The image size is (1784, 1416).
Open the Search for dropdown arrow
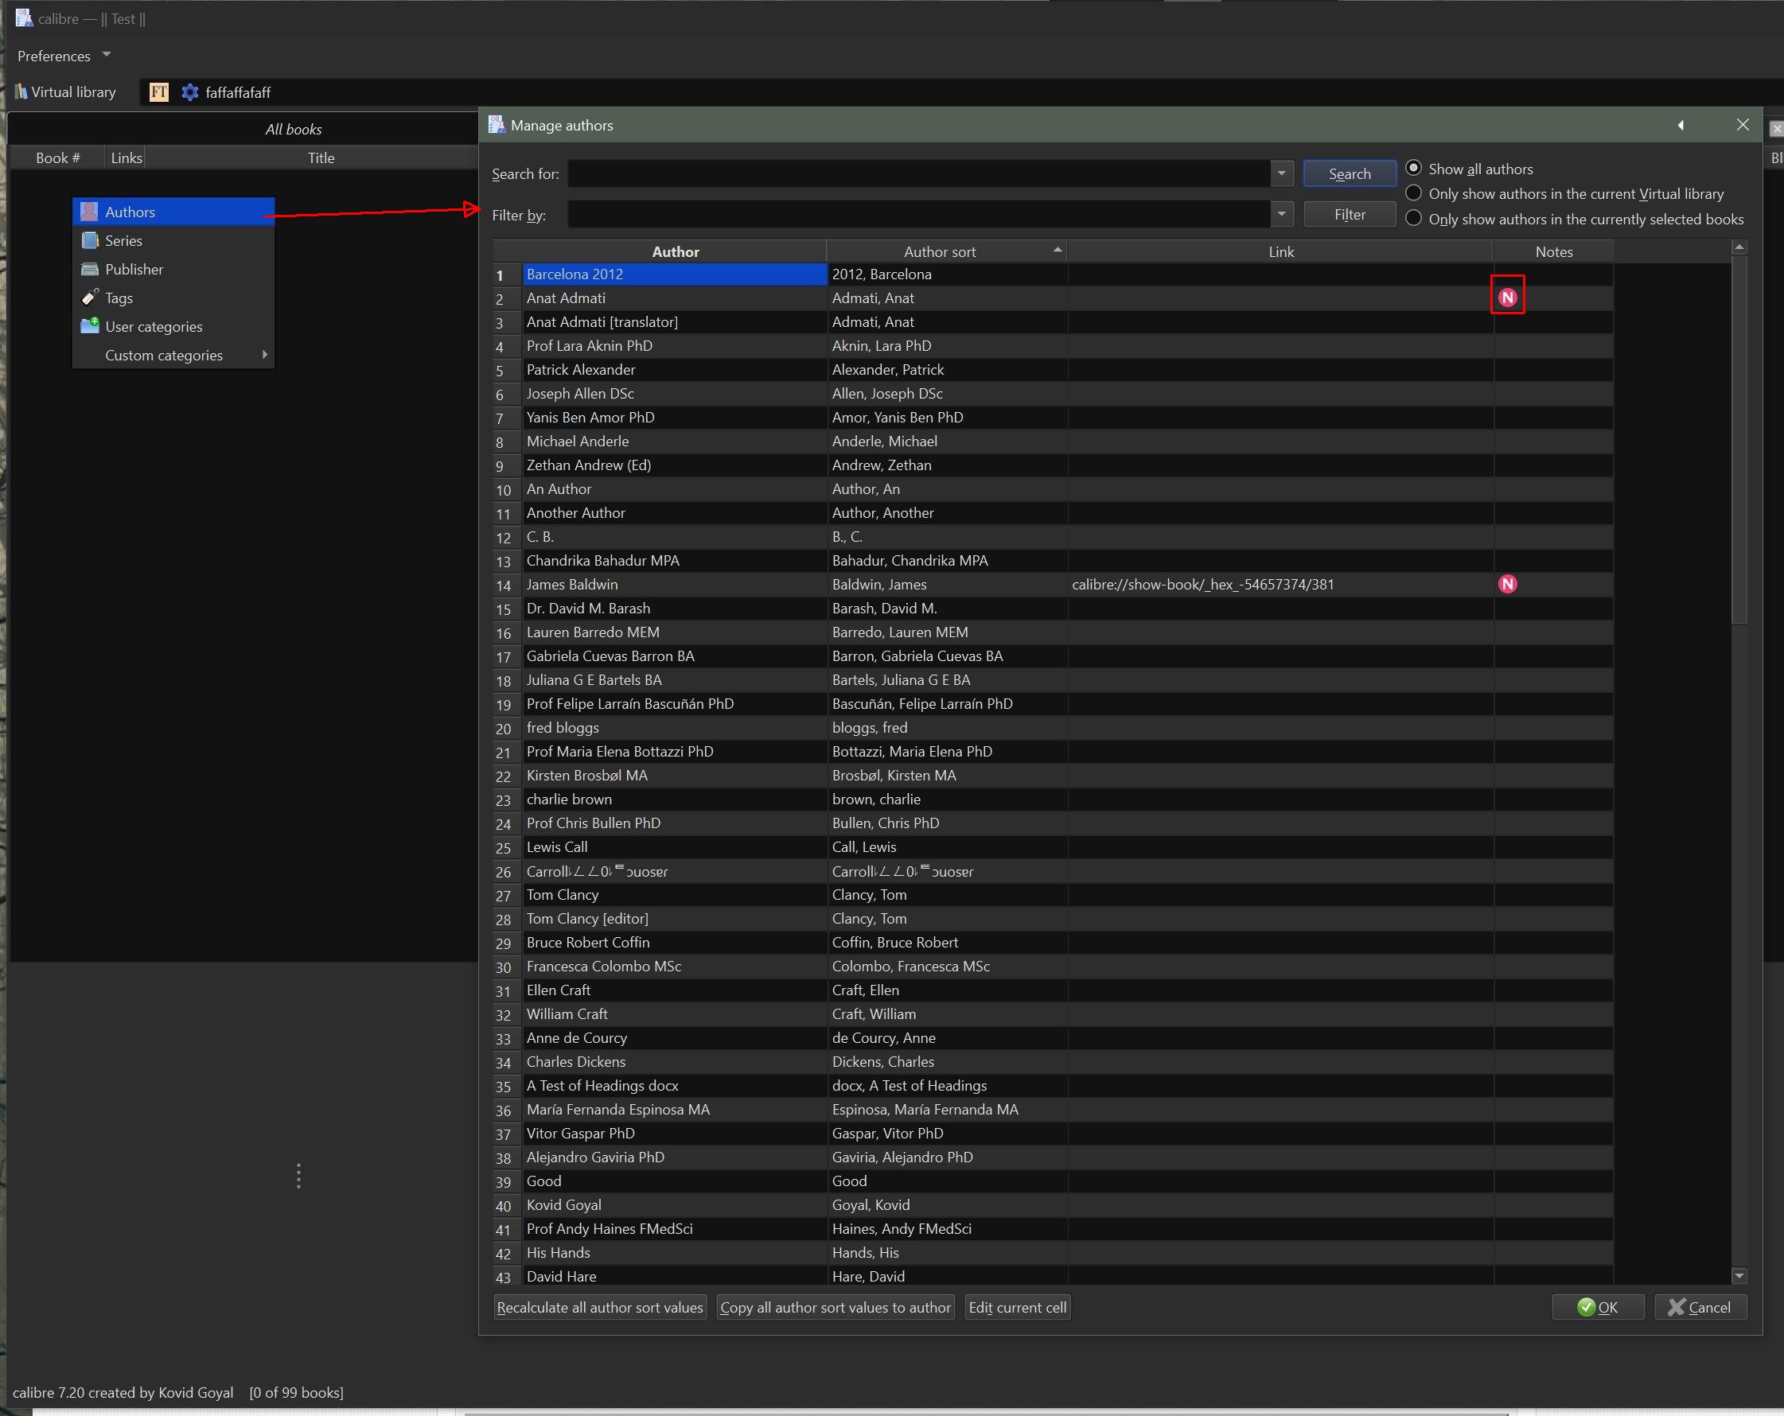[x=1281, y=173]
